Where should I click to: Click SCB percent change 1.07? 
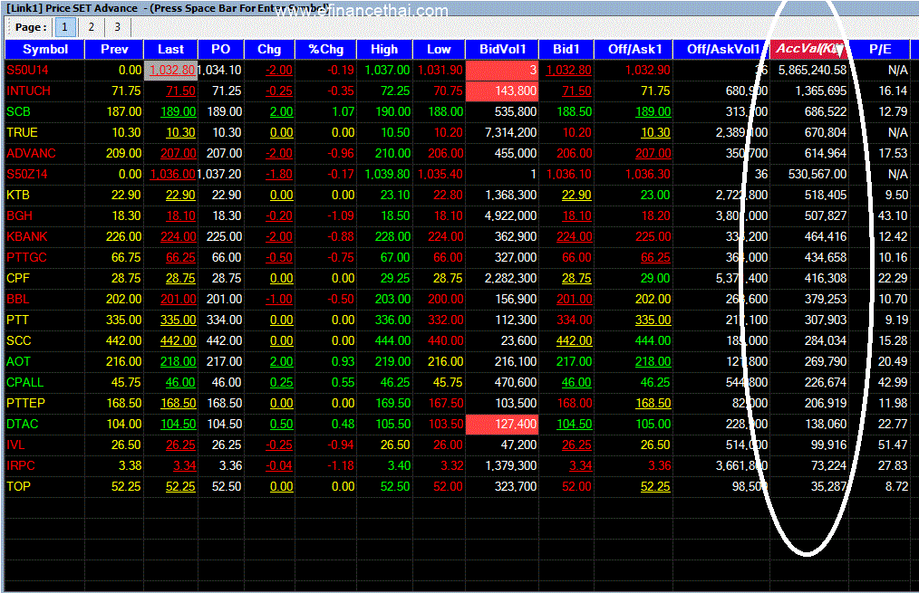(343, 111)
